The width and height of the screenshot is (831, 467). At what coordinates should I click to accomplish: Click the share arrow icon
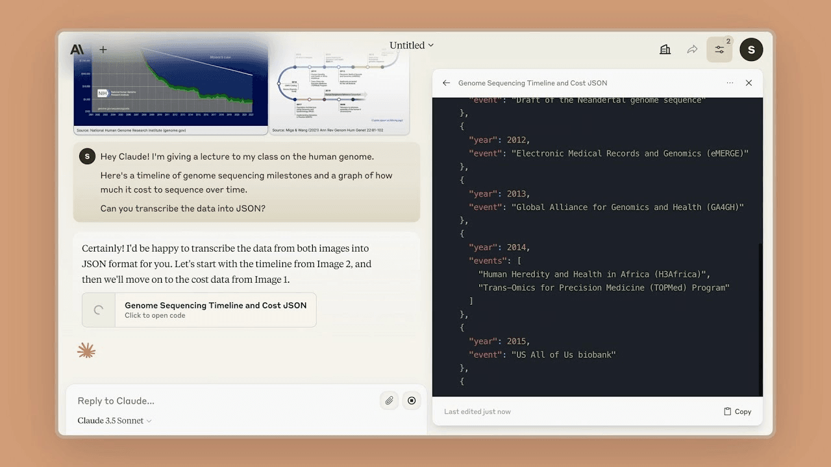pos(692,50)
